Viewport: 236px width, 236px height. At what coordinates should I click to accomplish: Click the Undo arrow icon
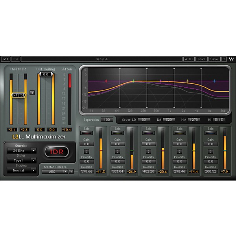pos(6,59)
